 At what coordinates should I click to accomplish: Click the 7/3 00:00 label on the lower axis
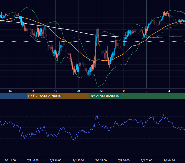pyautogui.click(x=124, y=160)
